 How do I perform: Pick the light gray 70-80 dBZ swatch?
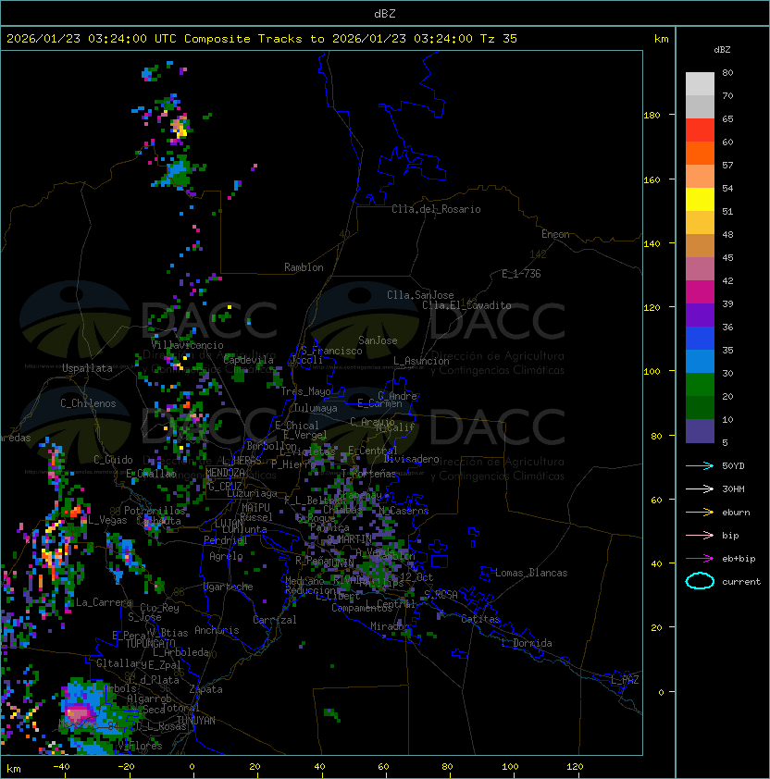coord(700,83)
